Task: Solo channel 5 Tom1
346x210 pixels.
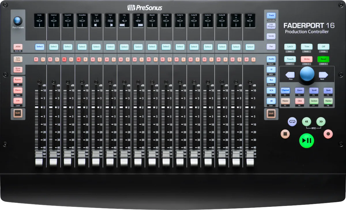Action: coord(99,59)
